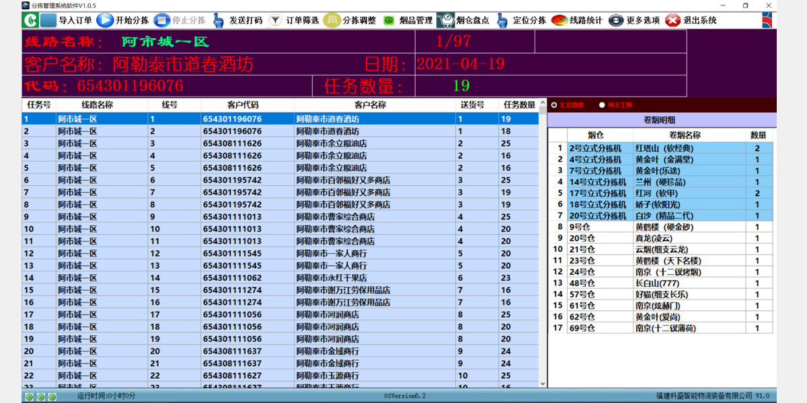The height and width of the screenshot is (403, 807).
Task: Select the 纯手工烟 radio button
Action: [x=602, y=105]
